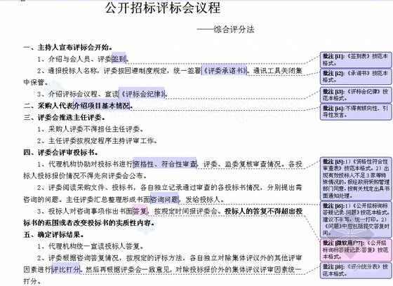
Task: Click the subtitle 综合评分法
Action: click(234, 29)
